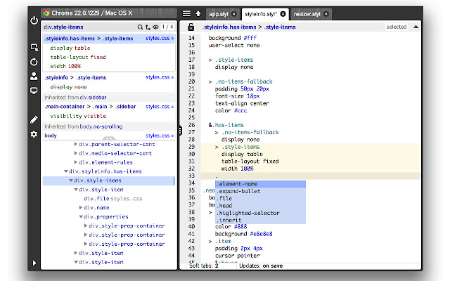This screenshot has height=281, width=450.
Task: Click the monitor screen sidebar icon
Action: tap(34, 91)
